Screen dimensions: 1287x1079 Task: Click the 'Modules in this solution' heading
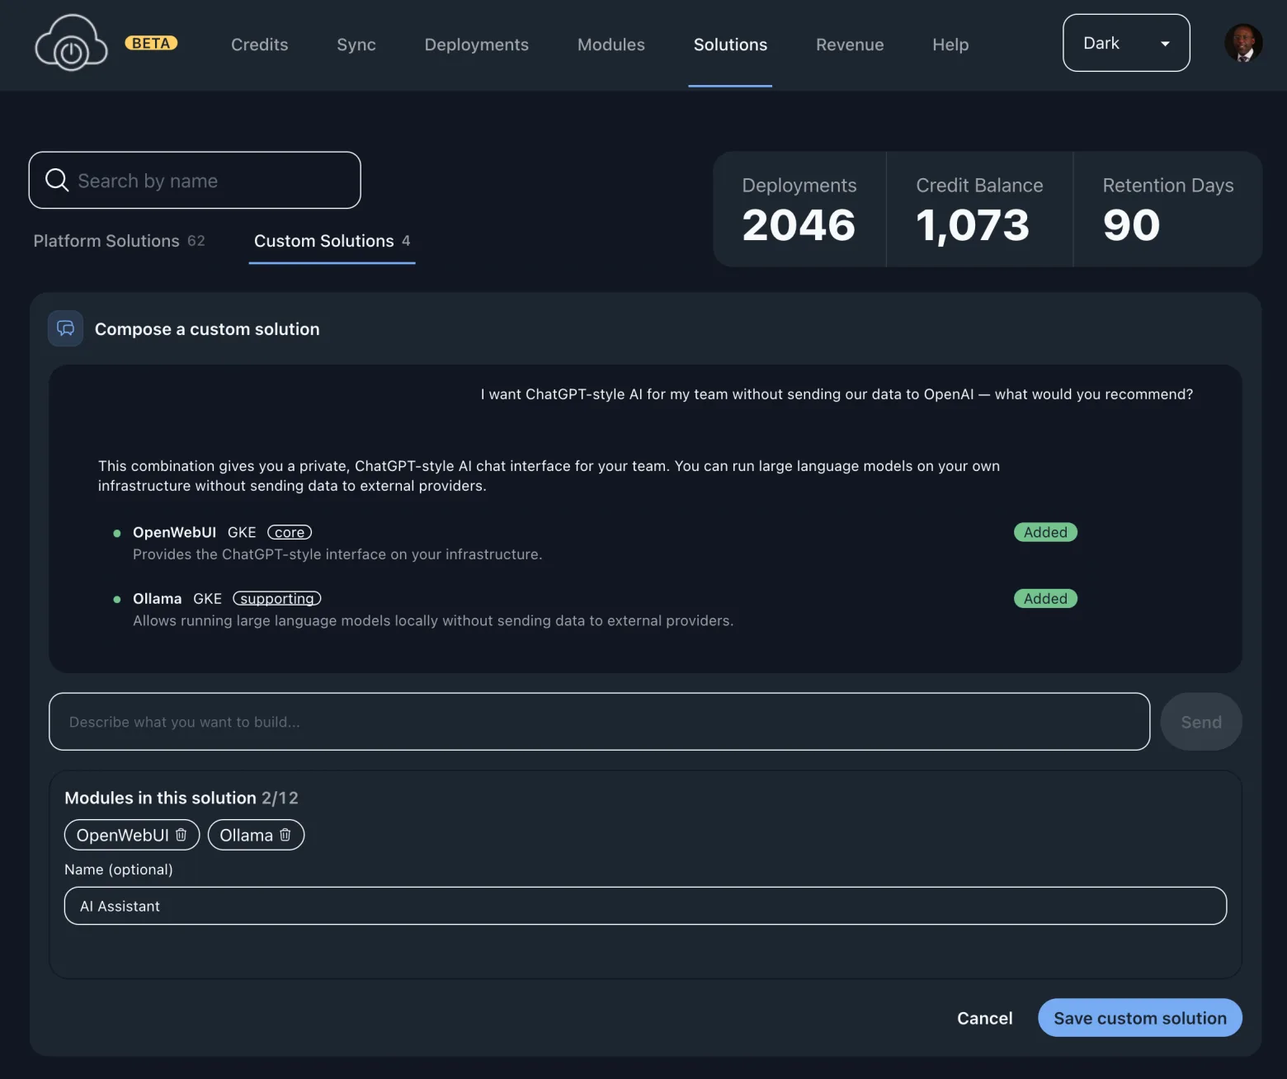[160, 798]
